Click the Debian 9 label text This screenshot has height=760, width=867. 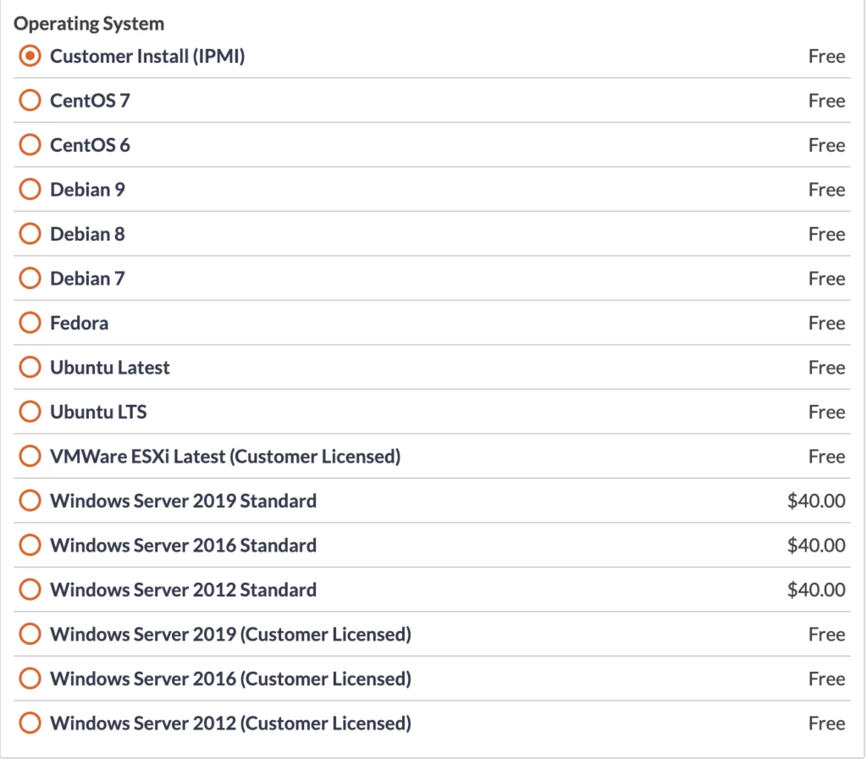tap(87, 190)
